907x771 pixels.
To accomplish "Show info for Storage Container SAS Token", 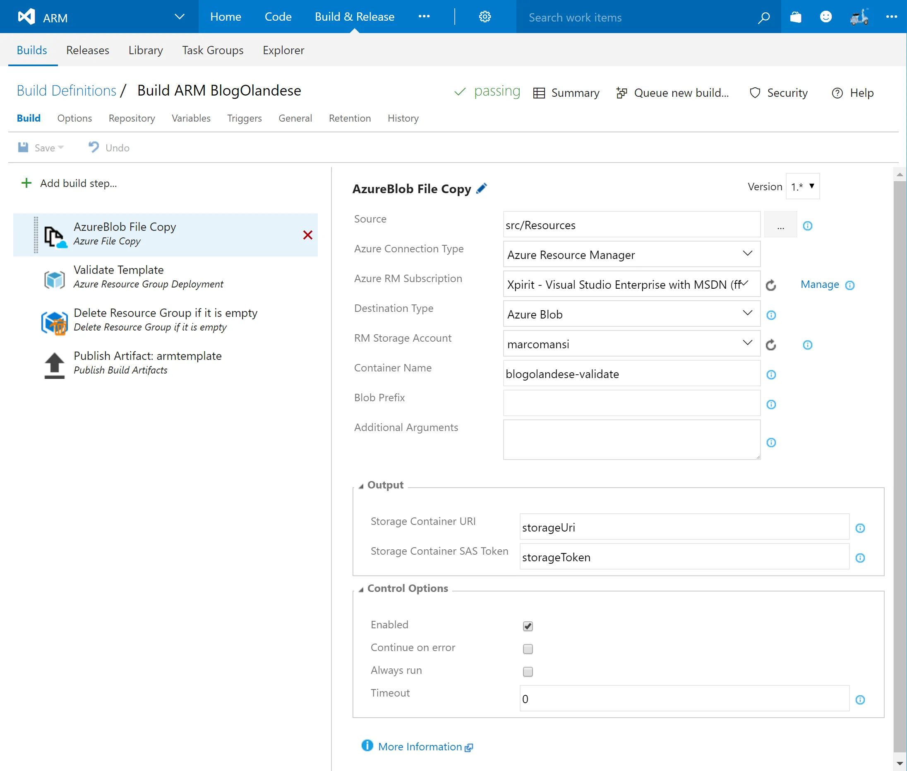I will click(860, 558).
